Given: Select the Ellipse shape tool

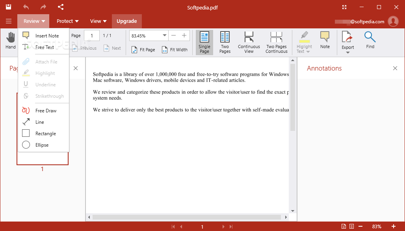Looking at the screenshot, I should [43, 145].
